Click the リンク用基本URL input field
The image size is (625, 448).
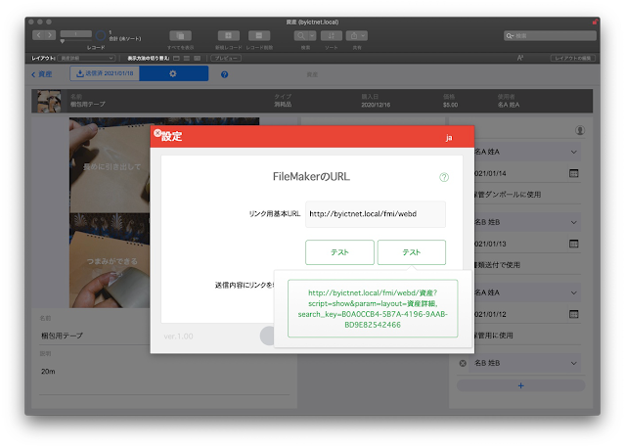tap(375, 214)
